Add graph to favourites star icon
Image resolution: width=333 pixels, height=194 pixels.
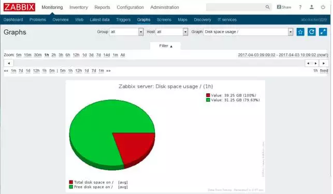300,32
